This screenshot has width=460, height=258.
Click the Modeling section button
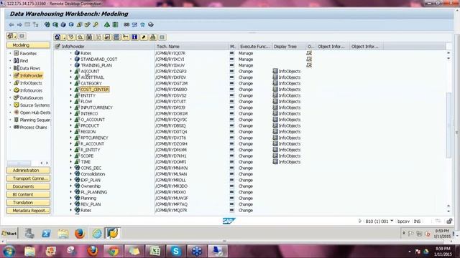(28, 45)
